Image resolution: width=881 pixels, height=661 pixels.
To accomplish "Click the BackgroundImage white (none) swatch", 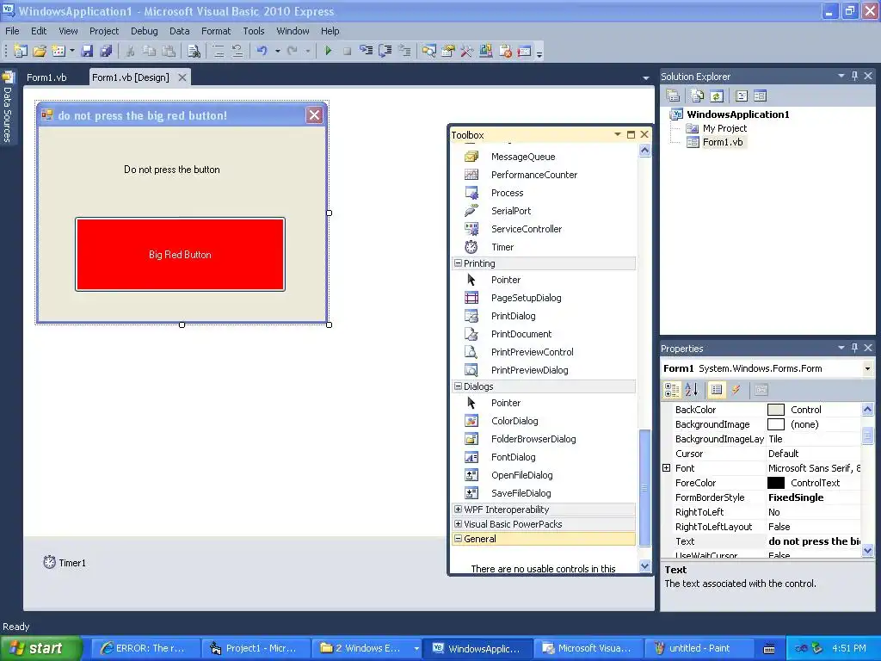I will click(776, 424).
